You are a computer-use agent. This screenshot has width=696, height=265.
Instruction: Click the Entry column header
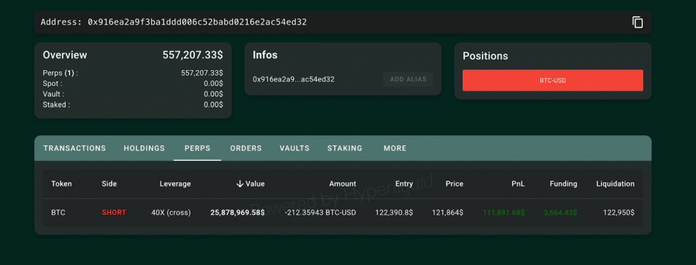tap(404, 183)
